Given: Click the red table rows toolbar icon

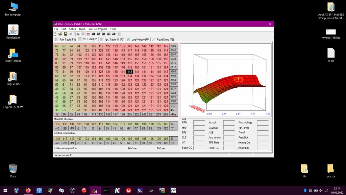Looking at the screenshot, I should pos(88,34).
